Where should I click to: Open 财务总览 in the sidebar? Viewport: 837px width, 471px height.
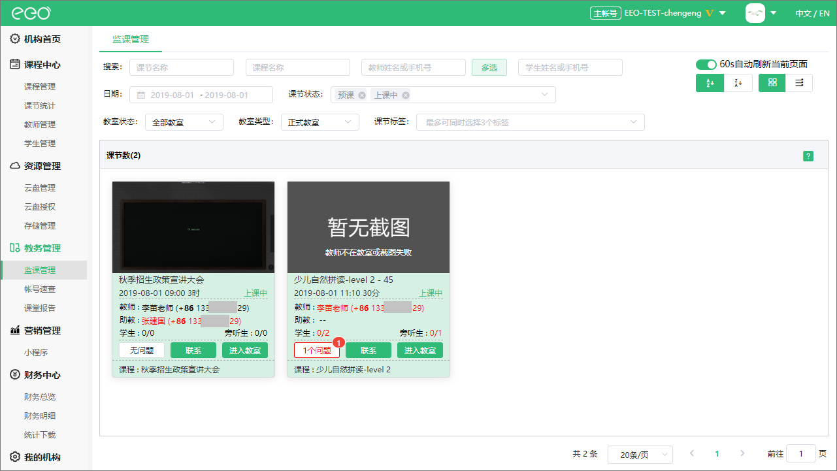point(40,397)
